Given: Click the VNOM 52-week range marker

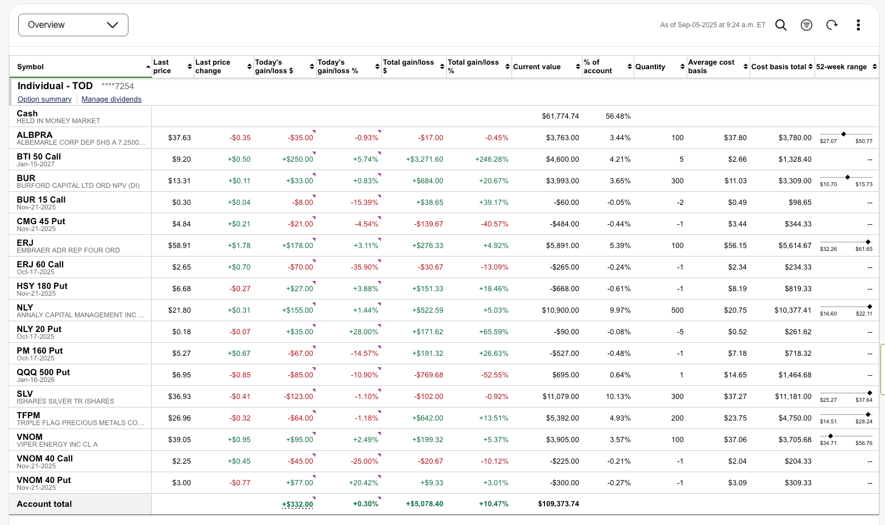Looking at the screenshot, I should 830,436.
